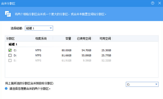Click NTFS in the D: row

38,55
